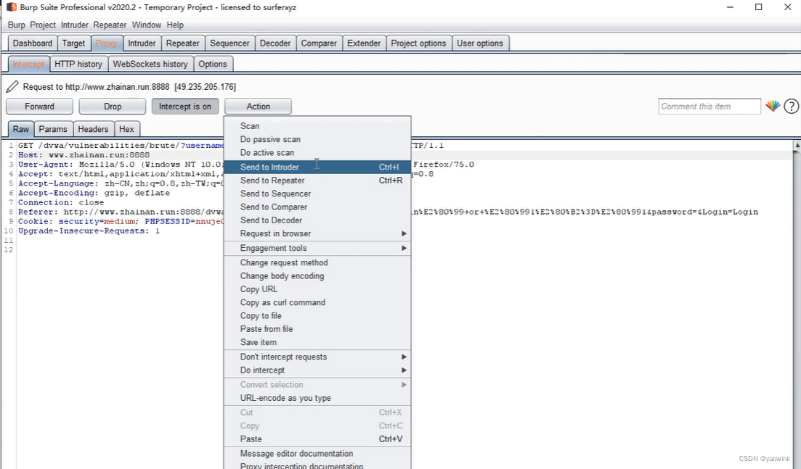This screenshot has height=469, width=801.
Task: Click the help question mark icon
Action: click(x=792, y=106)
